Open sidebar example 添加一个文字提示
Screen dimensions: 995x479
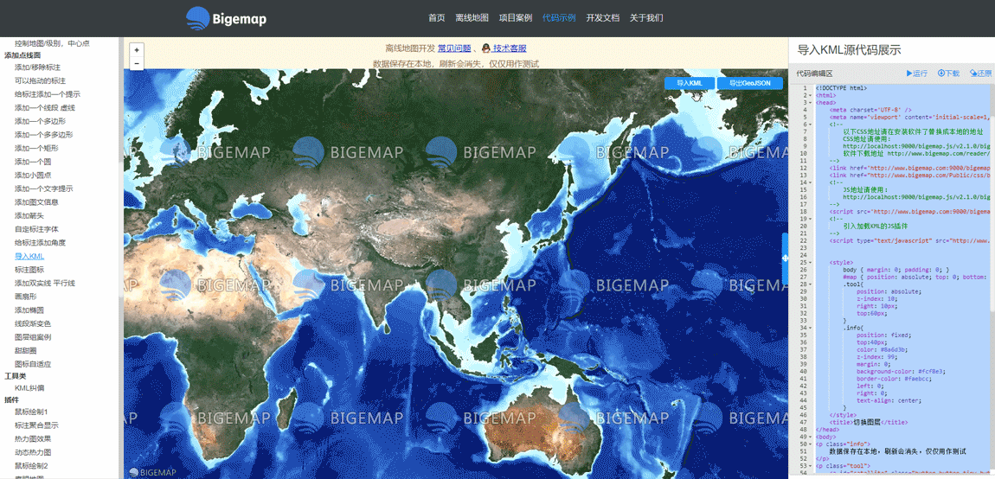[44, 188]
